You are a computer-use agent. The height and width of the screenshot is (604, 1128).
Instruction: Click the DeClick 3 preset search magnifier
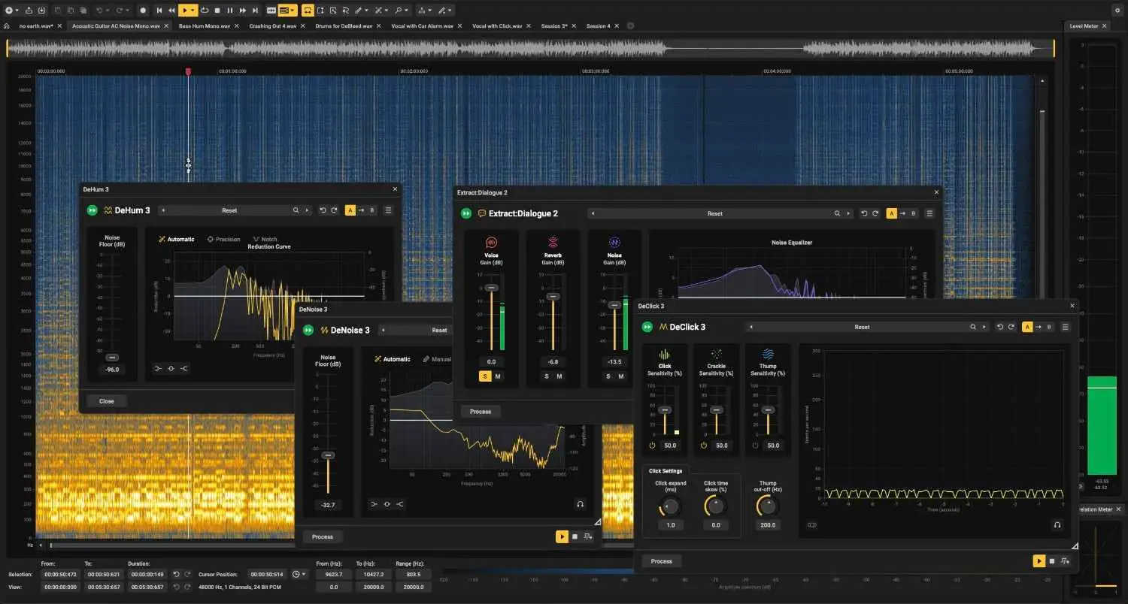click(x=973, y=327)
